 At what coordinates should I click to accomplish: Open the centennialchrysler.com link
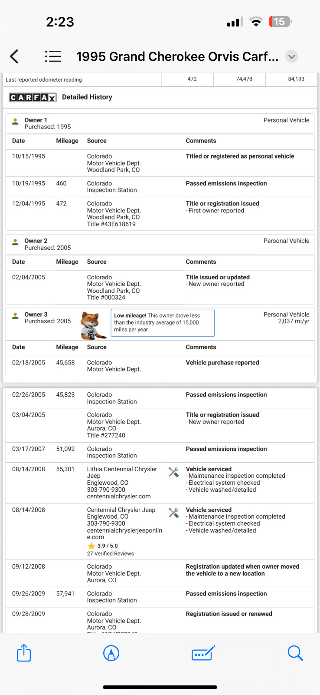pos(119,496)
